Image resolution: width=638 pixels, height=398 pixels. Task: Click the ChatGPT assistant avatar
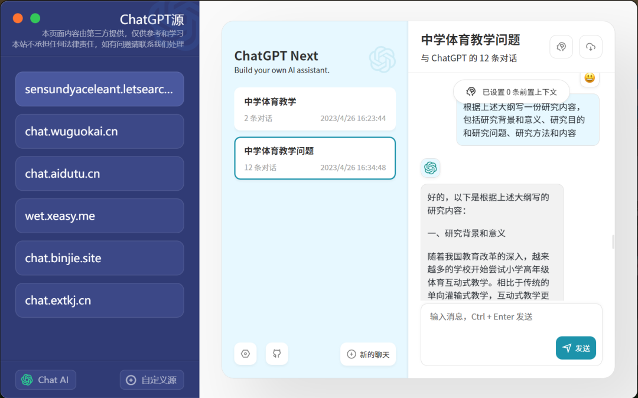(x=431, y=168)
